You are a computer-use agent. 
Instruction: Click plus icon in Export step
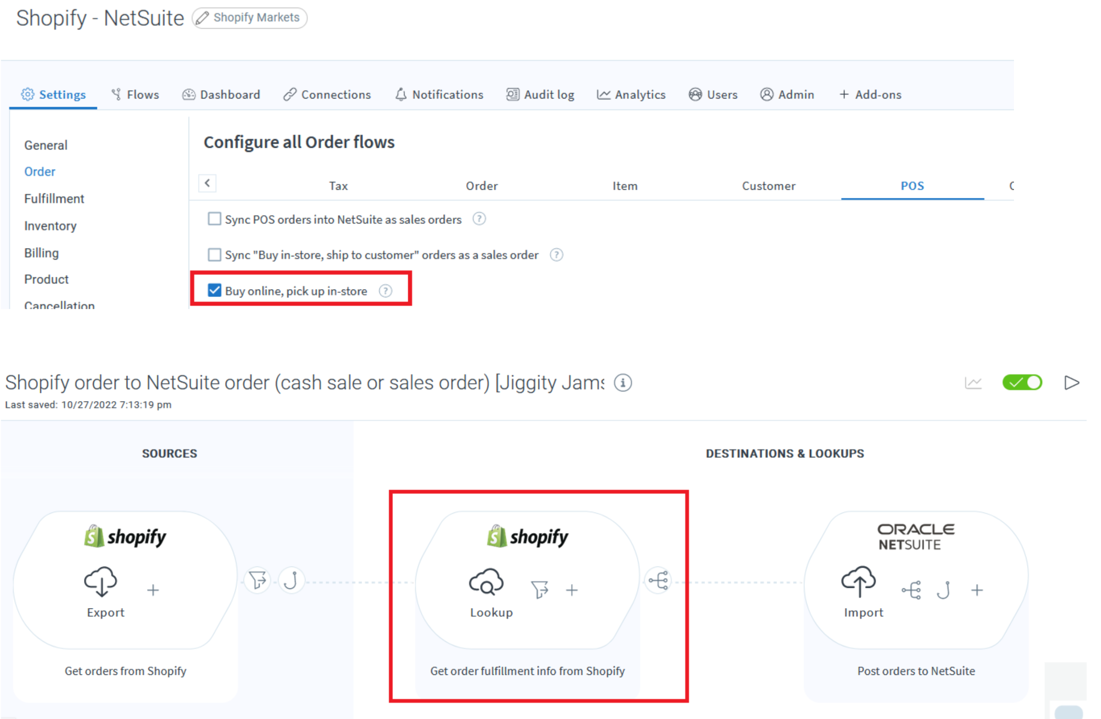pos(153,590)
